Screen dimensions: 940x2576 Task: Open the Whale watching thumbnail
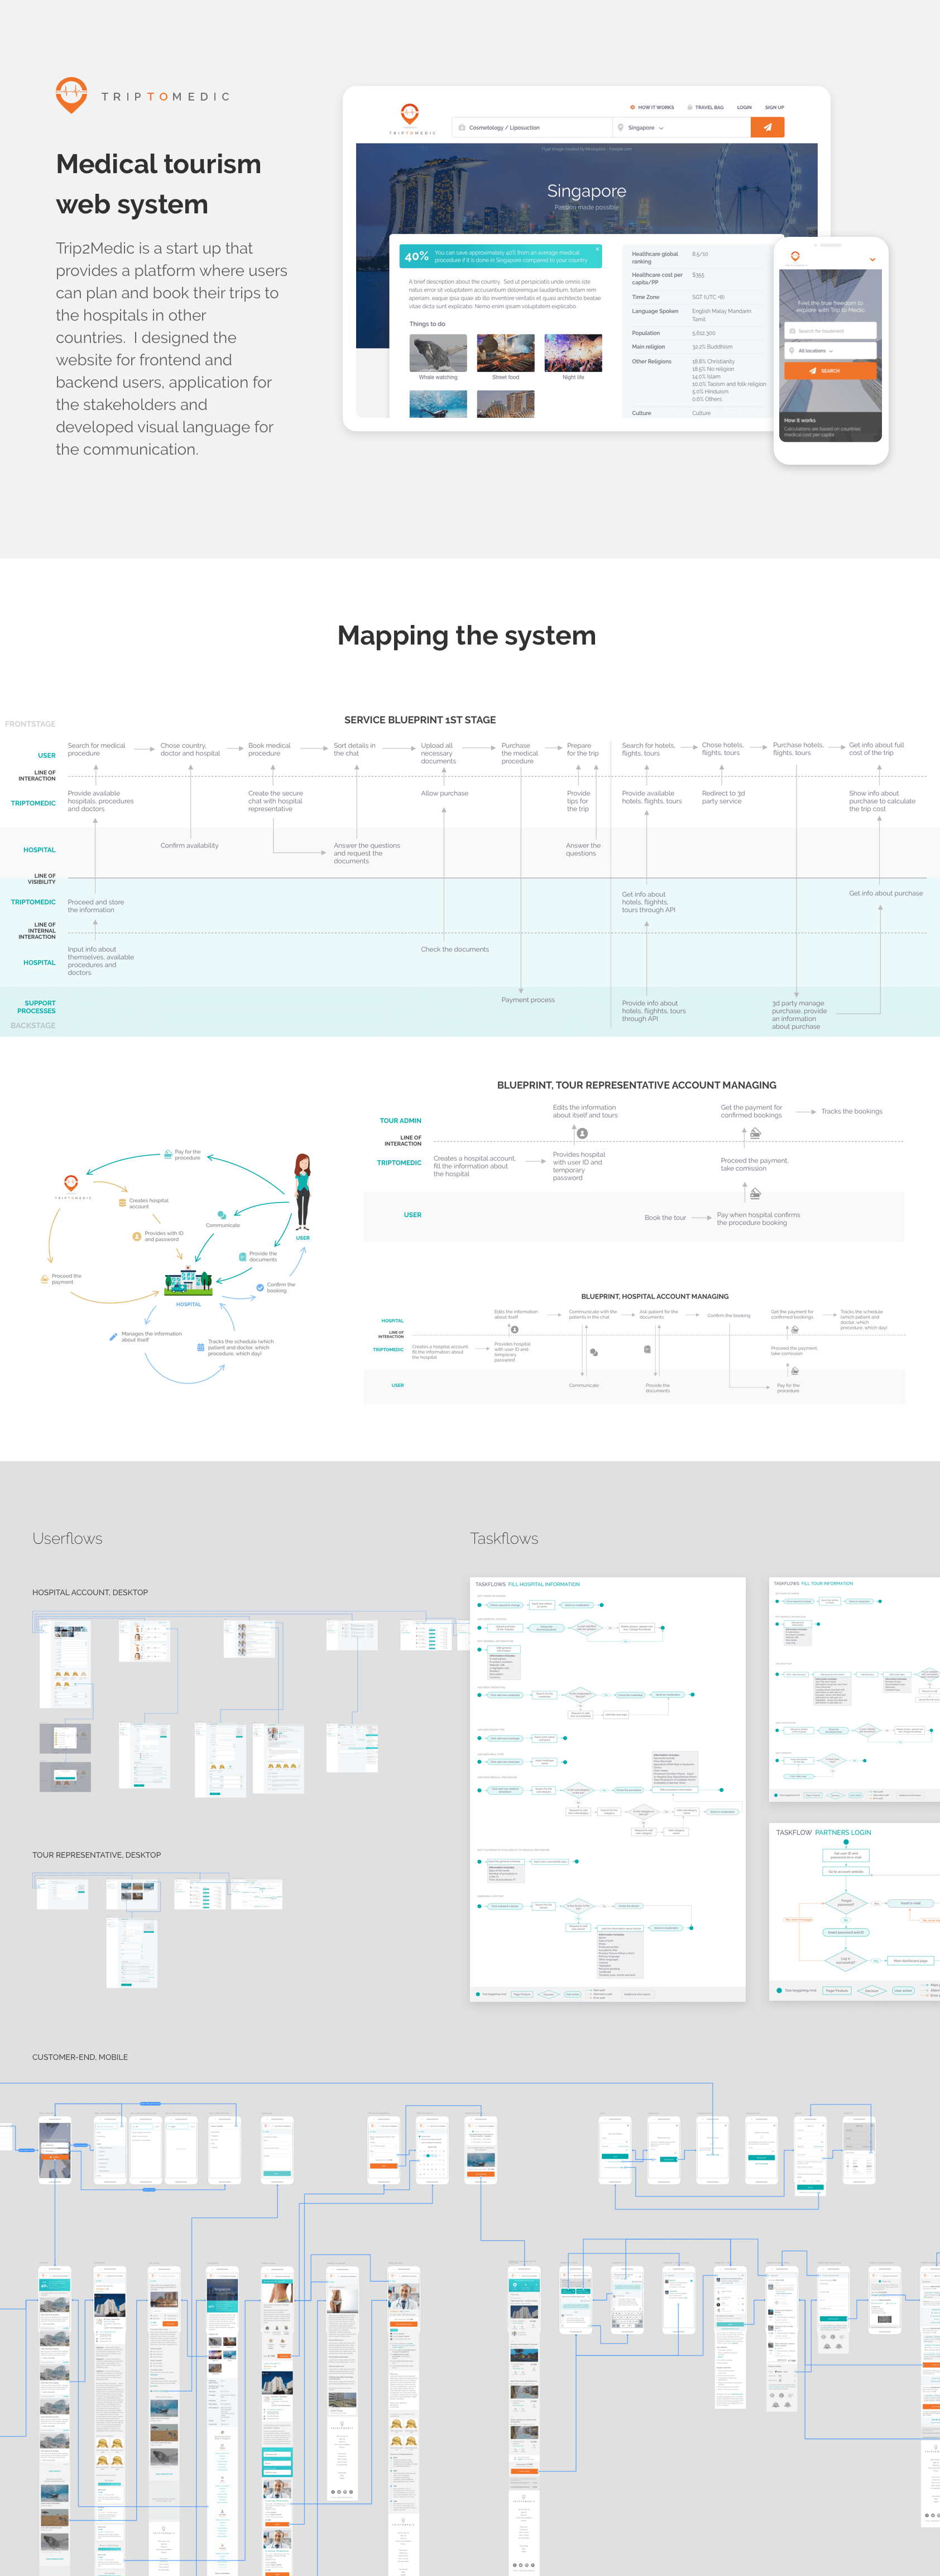[438, 354]
